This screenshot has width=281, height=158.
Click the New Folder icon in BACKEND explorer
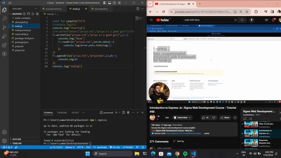(29, 14)
